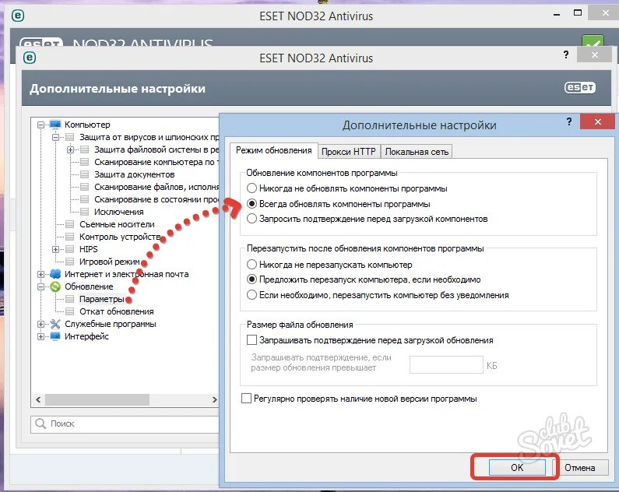Select перезапустить компьютер без уведомления option
This screenshot has width=619, height=492.
click(x=251, y=295)
